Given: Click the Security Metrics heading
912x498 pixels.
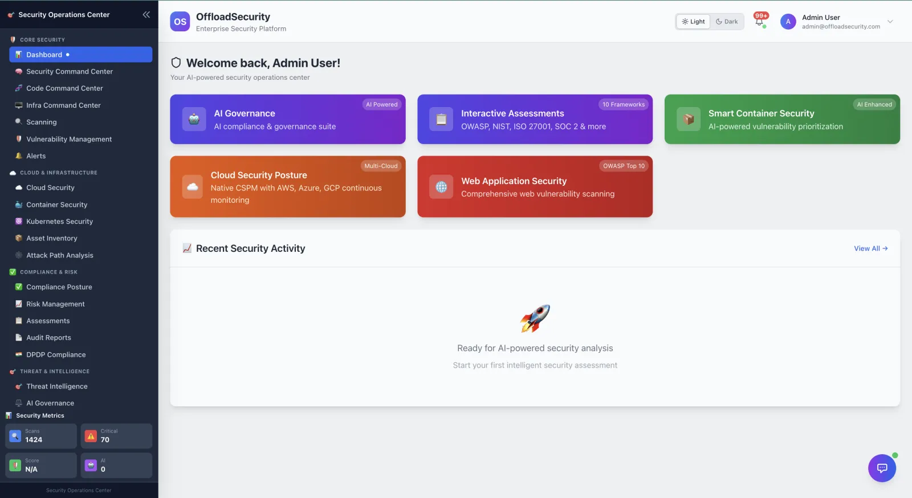Looking at the screenshot, I should [40, 416].
